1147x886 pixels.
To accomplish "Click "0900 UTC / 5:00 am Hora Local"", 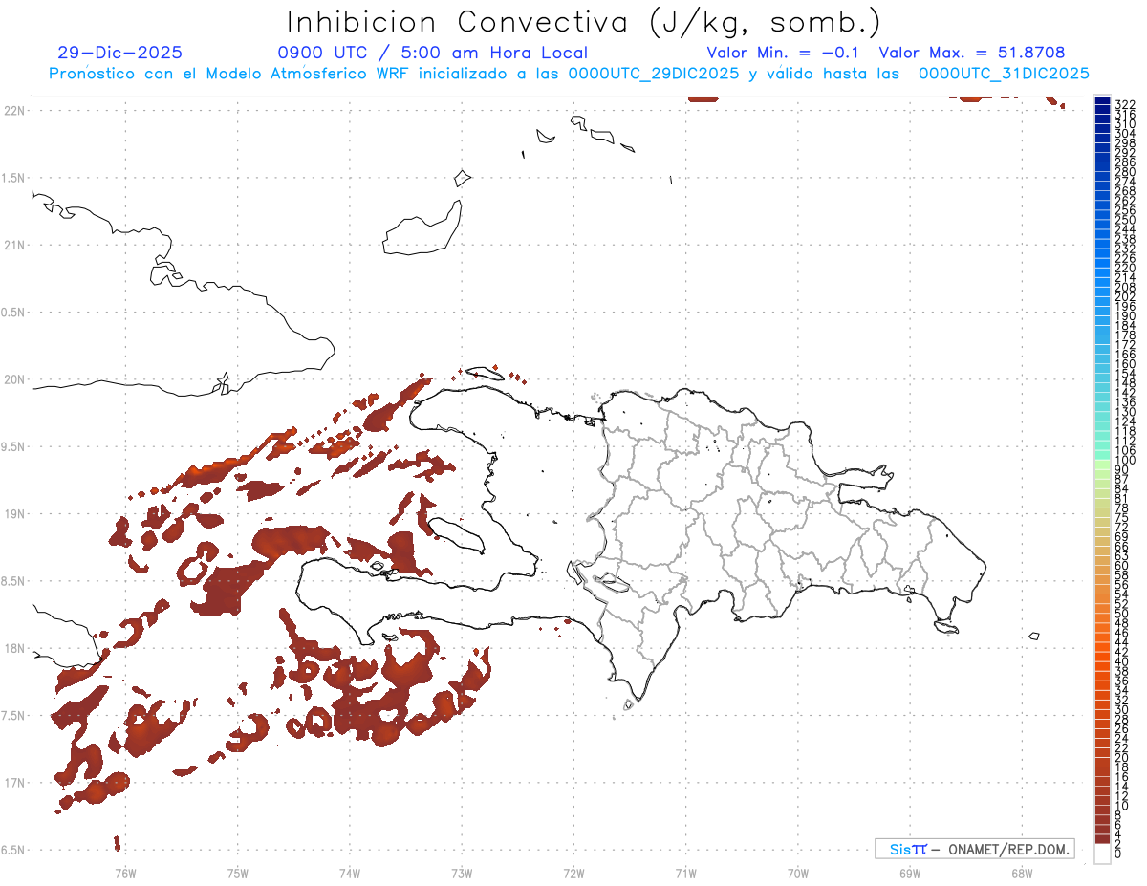I will click(x=432, y=53).
